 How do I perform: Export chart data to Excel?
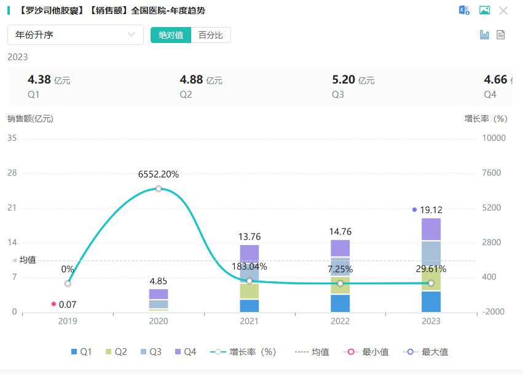tap(464, 10)
